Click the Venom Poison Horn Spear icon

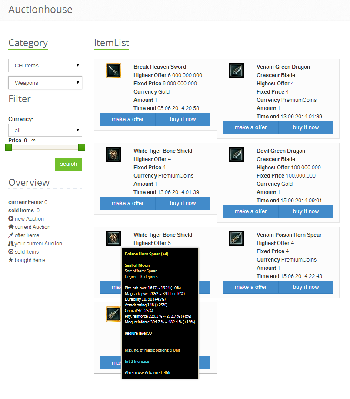click(x=237, y=238)
